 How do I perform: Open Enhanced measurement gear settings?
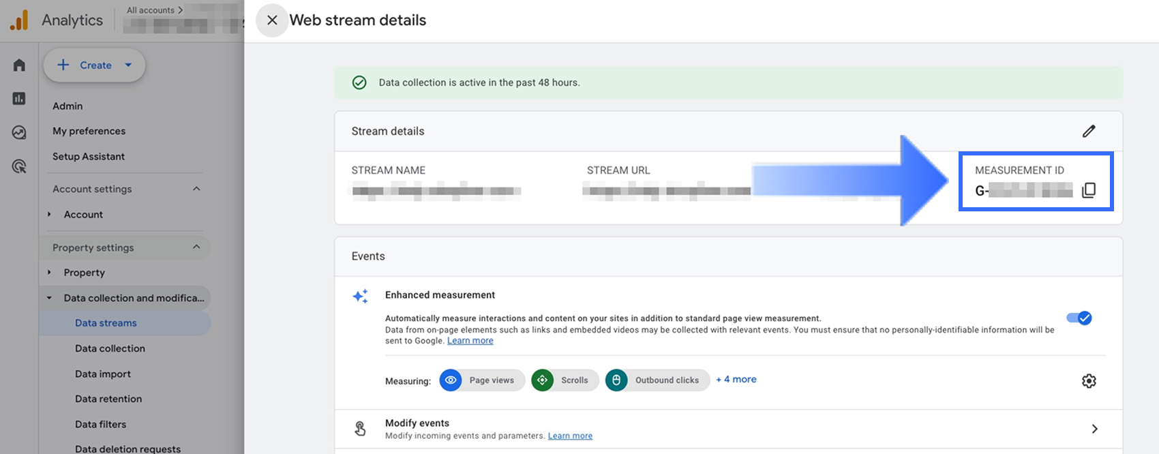pos(1089,381)
